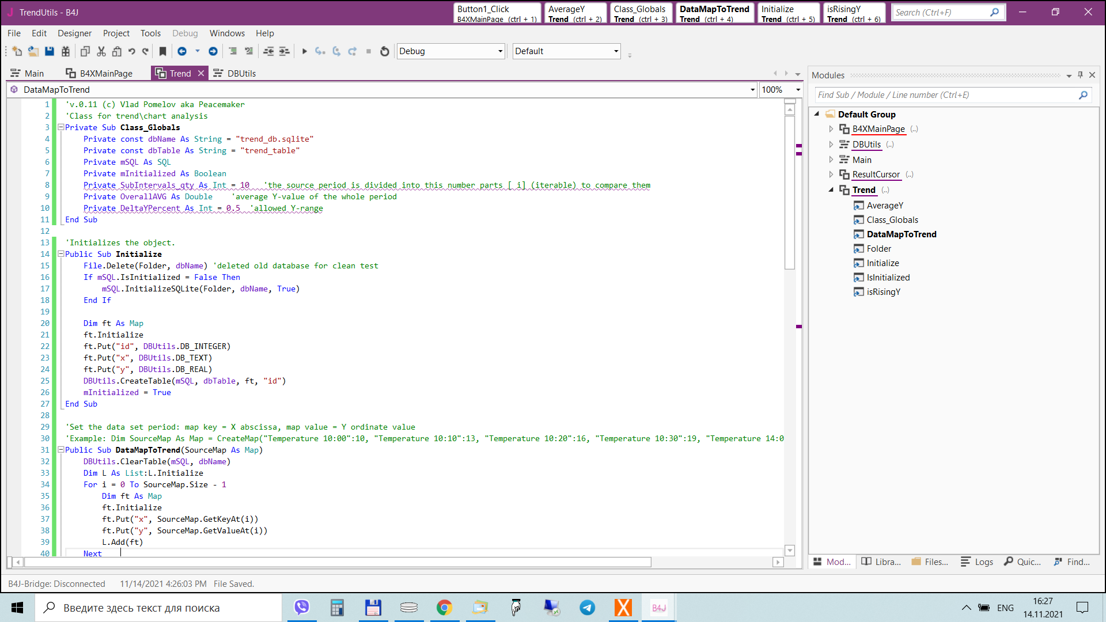The width and height of the screenshot is (1106, 622).
Task: Open the Project menu
Action: pos(116,33)
